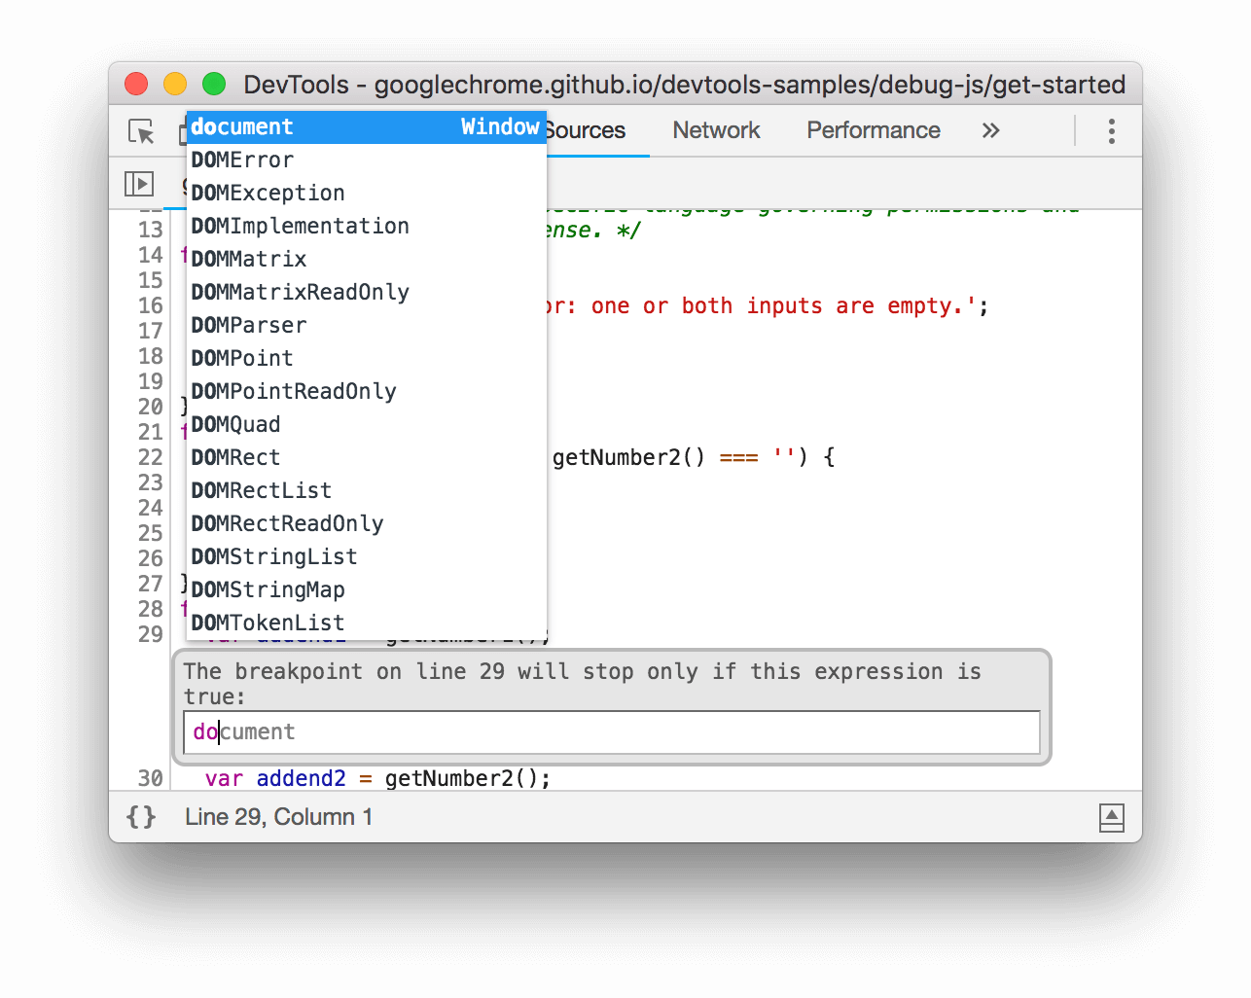Choose "document" from the autocomplete list
The height and width of the screenshot is (998, 1251).
pos(241,126)
